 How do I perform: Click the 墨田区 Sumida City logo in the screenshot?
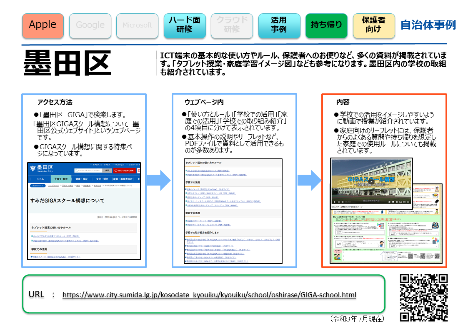click(42, 169)
